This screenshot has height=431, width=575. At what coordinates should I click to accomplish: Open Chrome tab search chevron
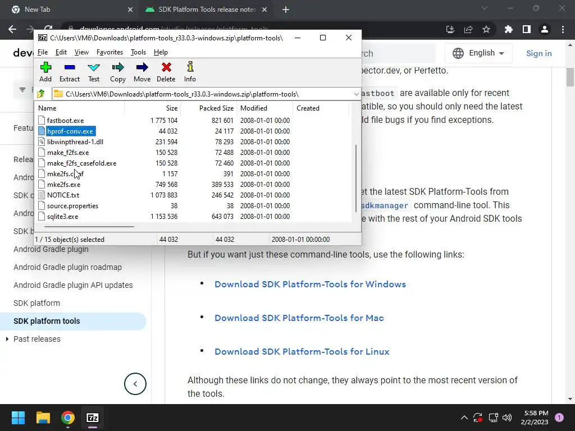(485, 8)
